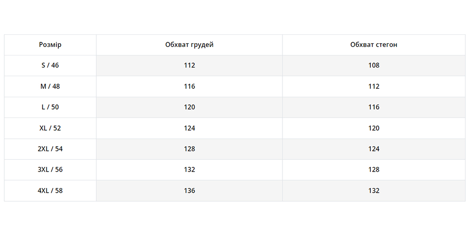Click the "XL / 52" size cell
Screen dimensions: 470x235
coord(50,128)
